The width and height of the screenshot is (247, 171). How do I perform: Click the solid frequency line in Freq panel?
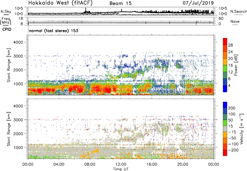tap(121, 23)
